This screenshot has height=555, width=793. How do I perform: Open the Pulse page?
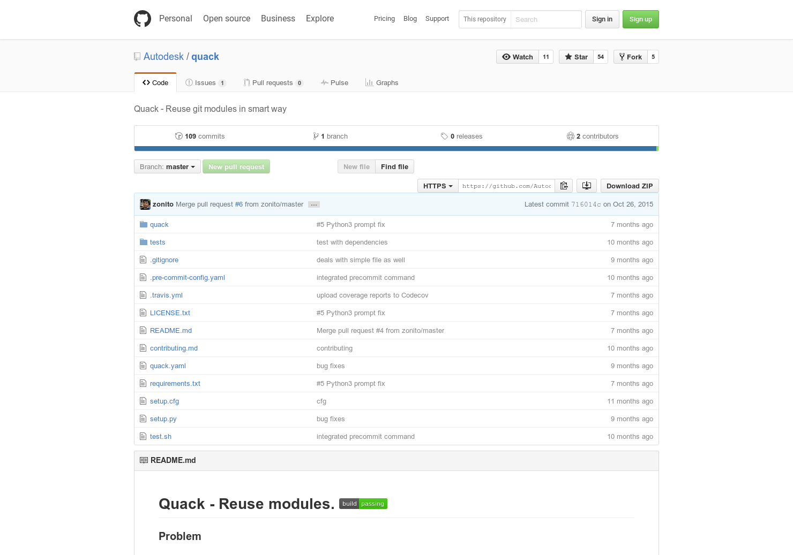coord(334,82)
